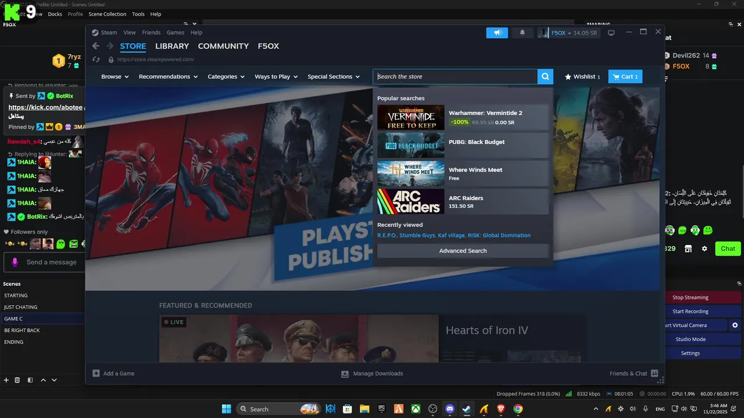The height and width of the screenshot is (418, 744).
Task: Click the shop icon beside chat settings
Action: click(x=688, y=248)
